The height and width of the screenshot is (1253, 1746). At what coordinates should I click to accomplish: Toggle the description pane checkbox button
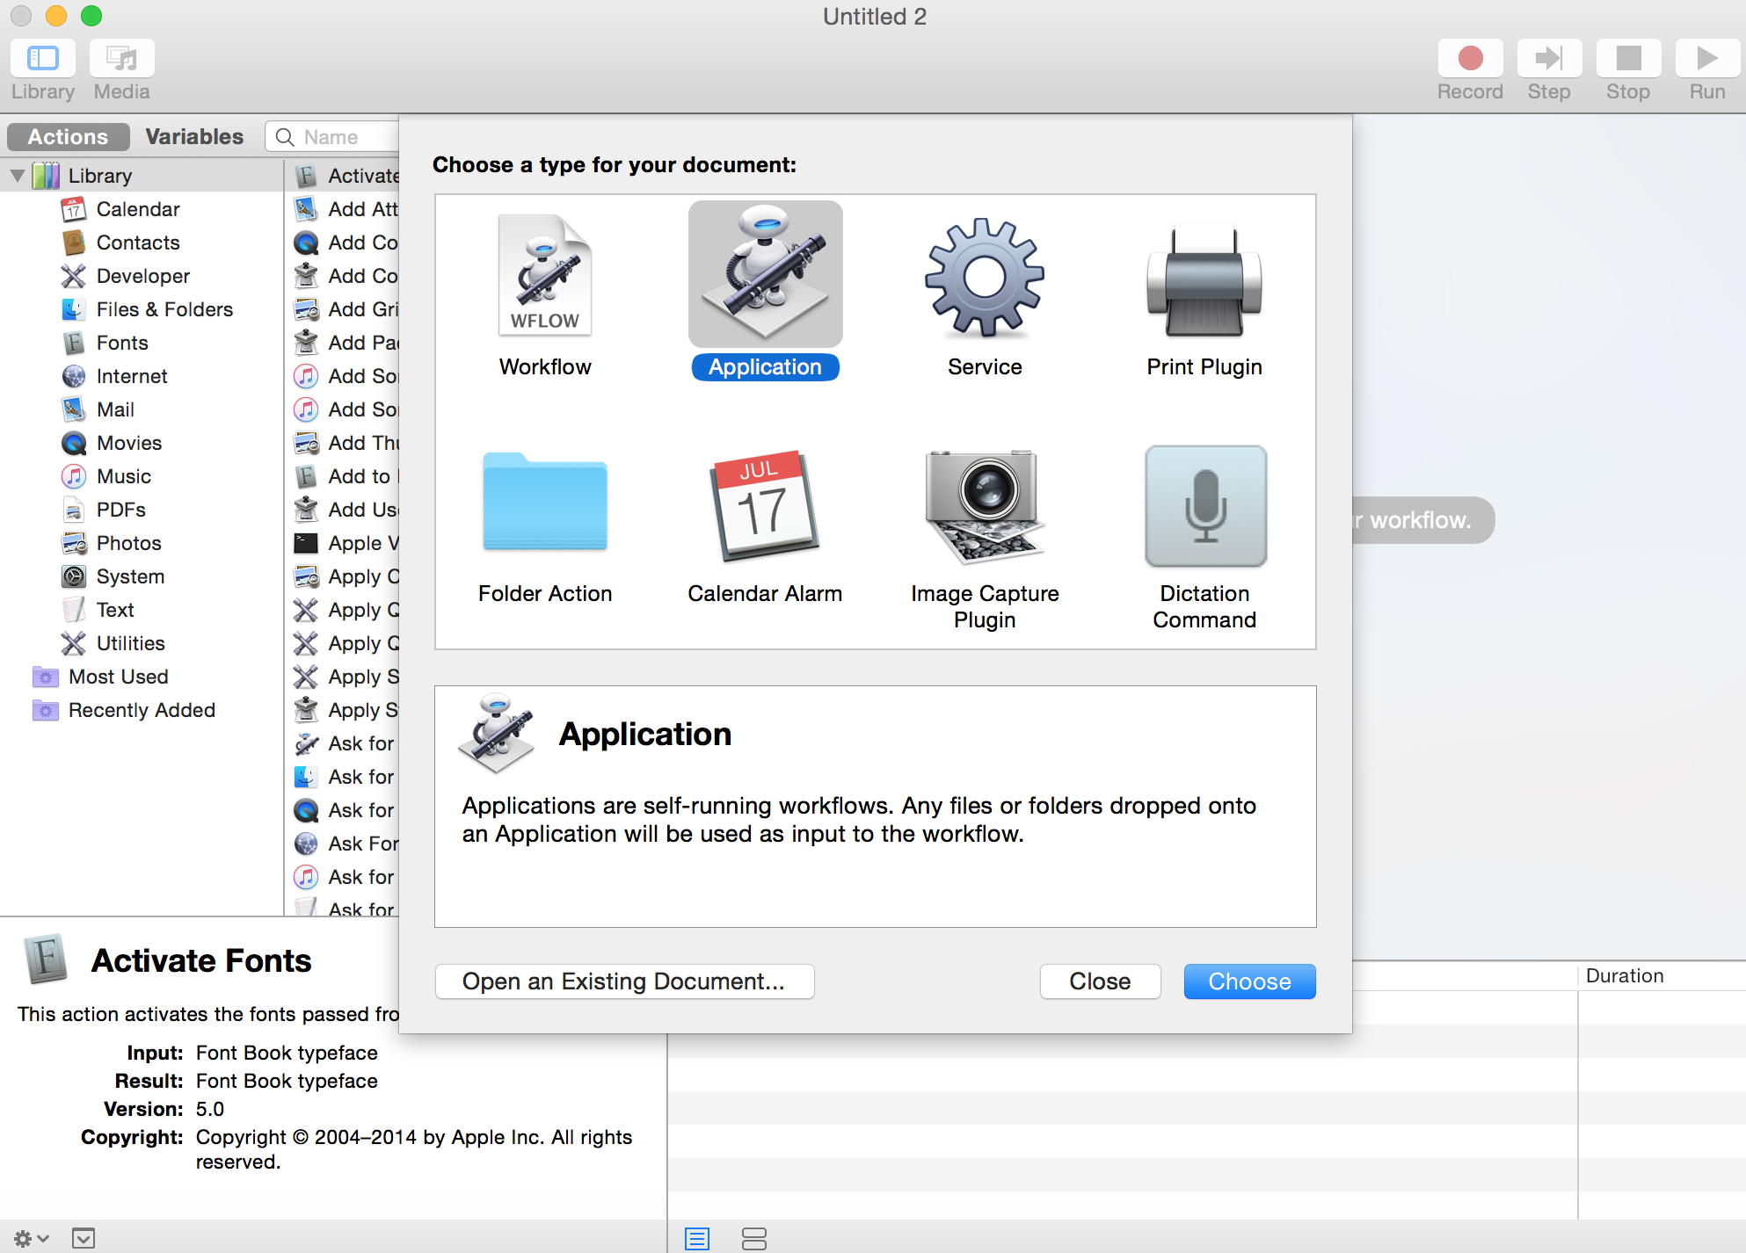pos(84,1238)
